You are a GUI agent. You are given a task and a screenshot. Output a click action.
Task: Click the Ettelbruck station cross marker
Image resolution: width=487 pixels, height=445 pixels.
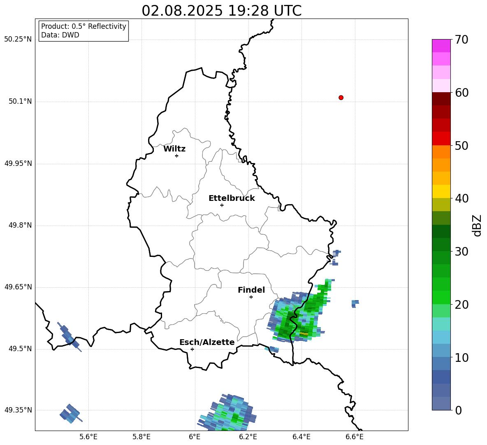click(222, 205)
